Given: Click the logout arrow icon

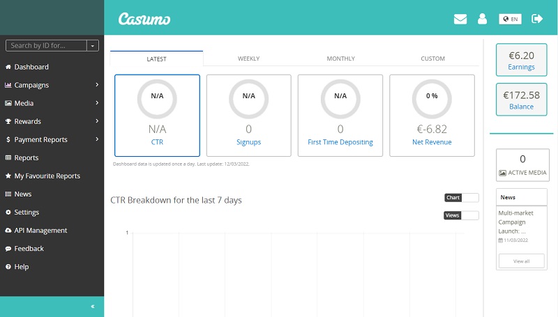Looking at the screenshot, I should coord(537,19).
